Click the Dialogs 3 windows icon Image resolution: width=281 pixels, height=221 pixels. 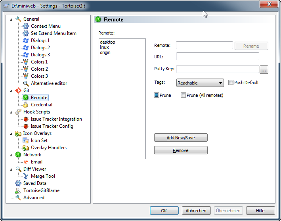26,55
